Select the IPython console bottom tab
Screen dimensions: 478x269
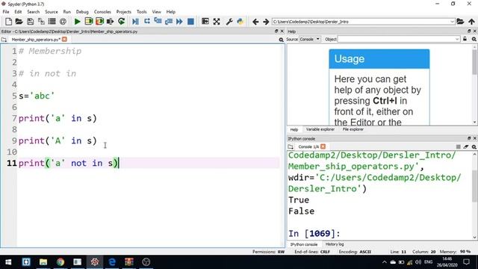point(304,244)
